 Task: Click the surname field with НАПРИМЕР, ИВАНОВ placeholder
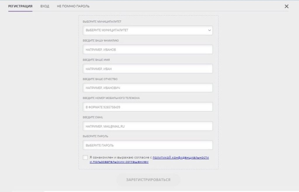pos(147,49)
